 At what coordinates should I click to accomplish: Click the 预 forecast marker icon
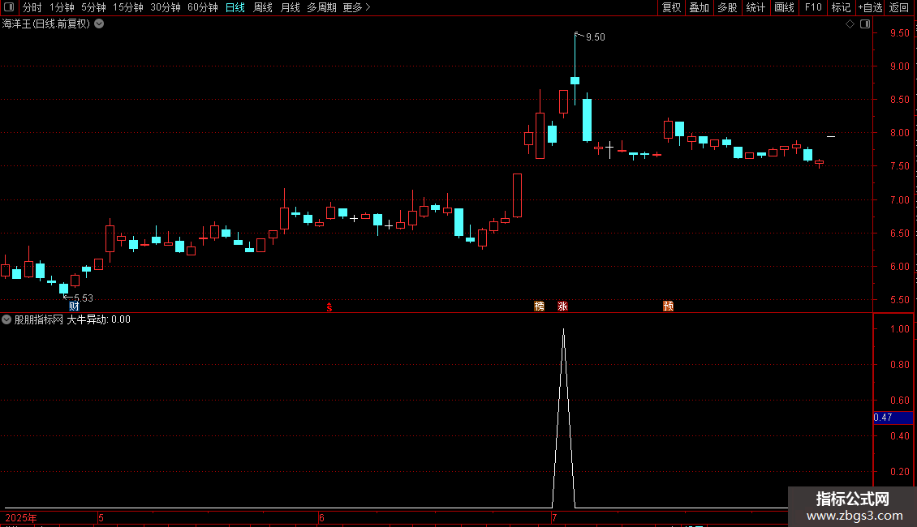click(x=669, y=306)
